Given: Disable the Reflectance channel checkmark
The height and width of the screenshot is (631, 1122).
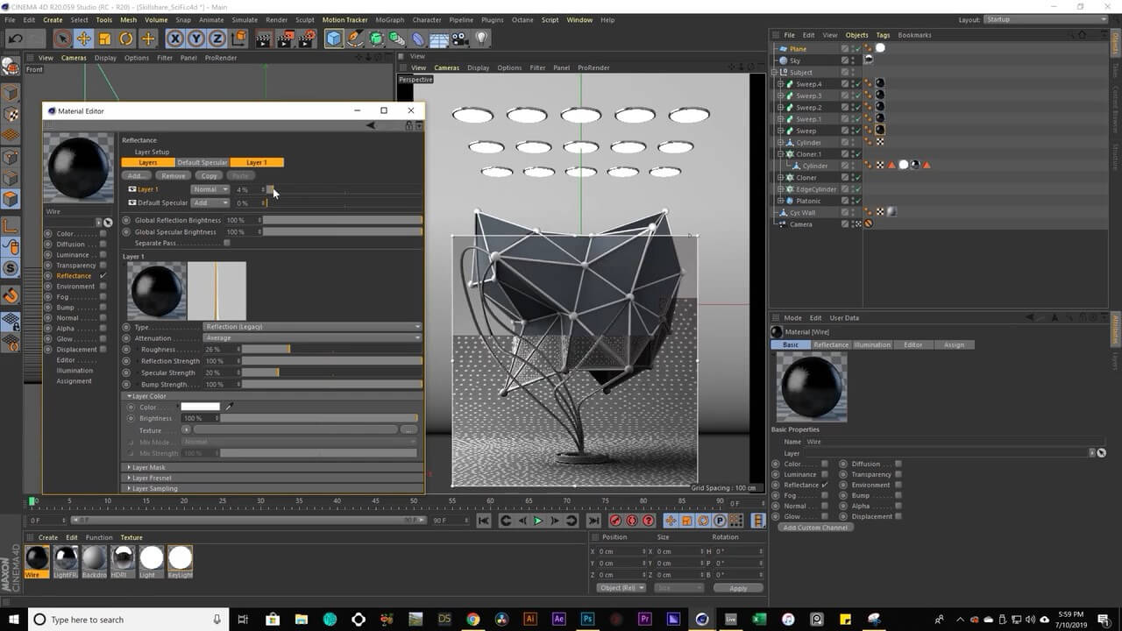Looking at the screenshot, I should click(x=103, y=276).
